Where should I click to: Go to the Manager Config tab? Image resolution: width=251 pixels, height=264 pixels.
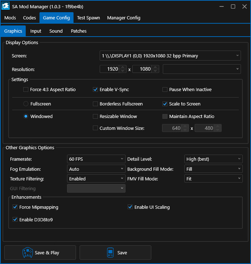(x=124, y=18)
